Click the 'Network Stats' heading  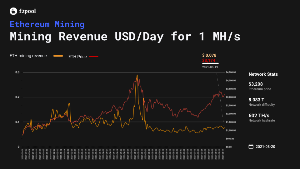coord(263,74)
